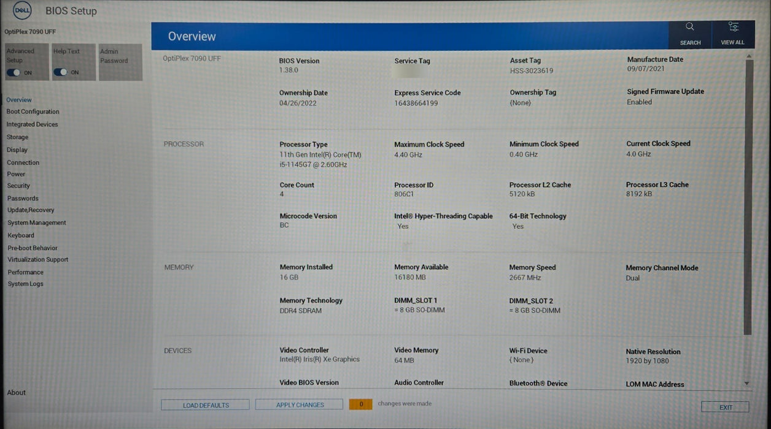The image size is (771, 429).
Task: Open the Security section
Action: tap(18, 186)
